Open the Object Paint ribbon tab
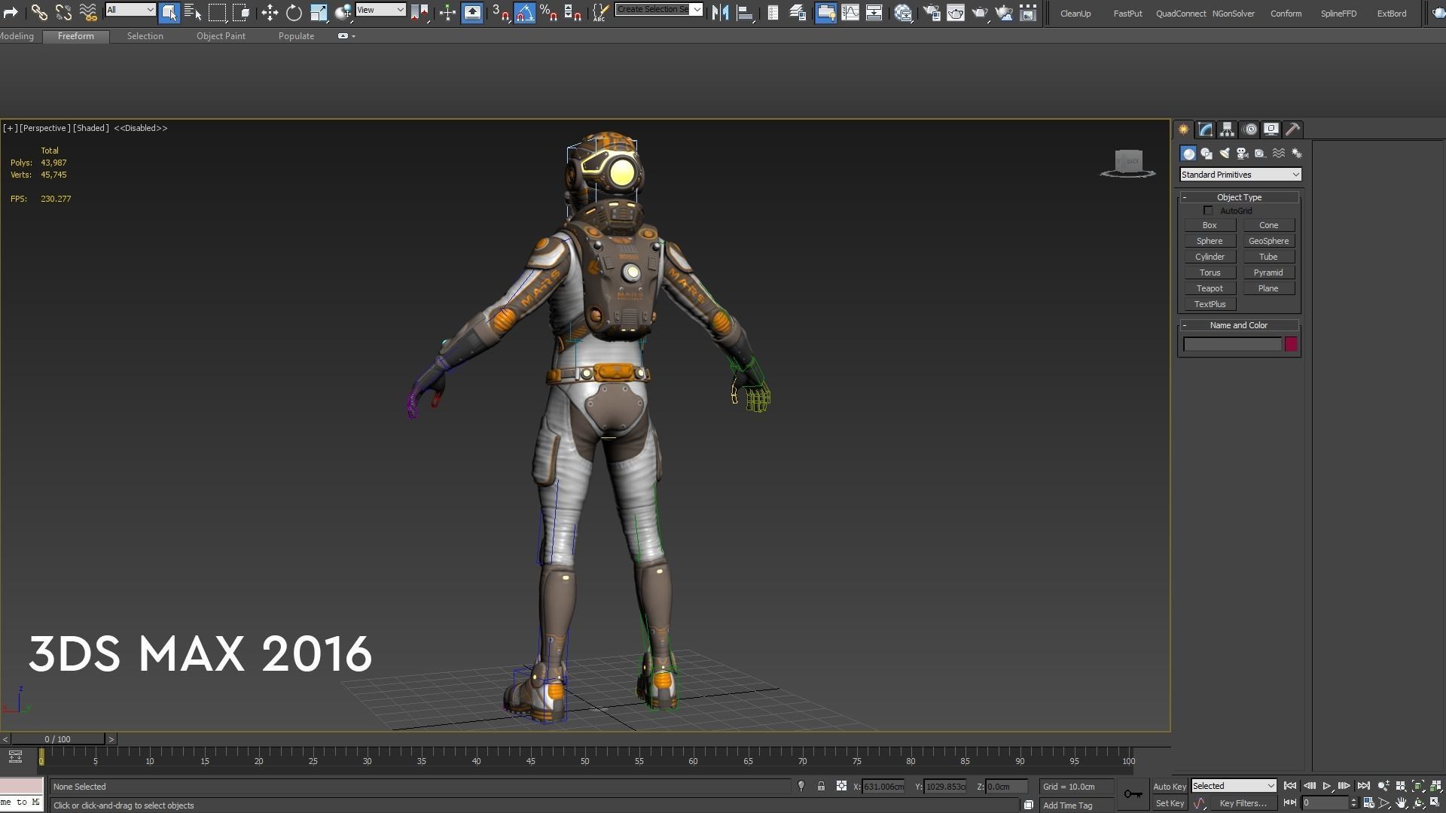The height and width of the screenshot is (813, 1446). pos(221,36)
